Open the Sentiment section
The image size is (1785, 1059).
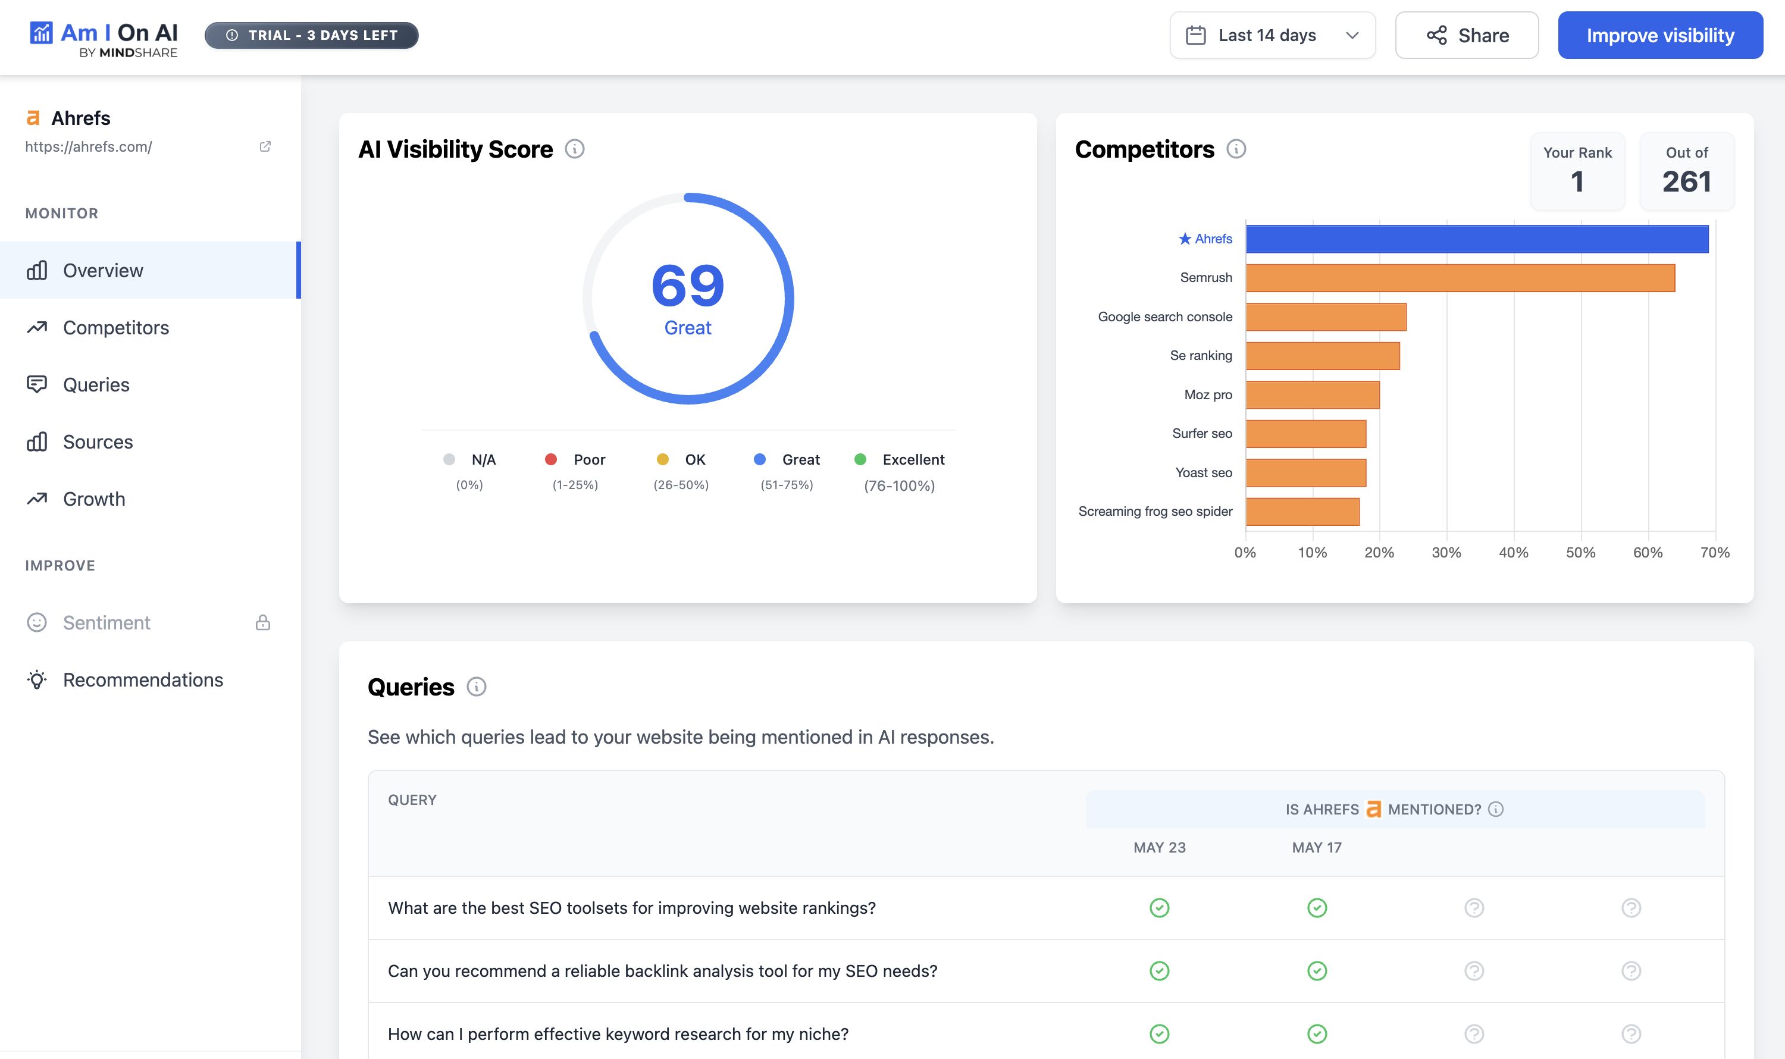(106, 622)
